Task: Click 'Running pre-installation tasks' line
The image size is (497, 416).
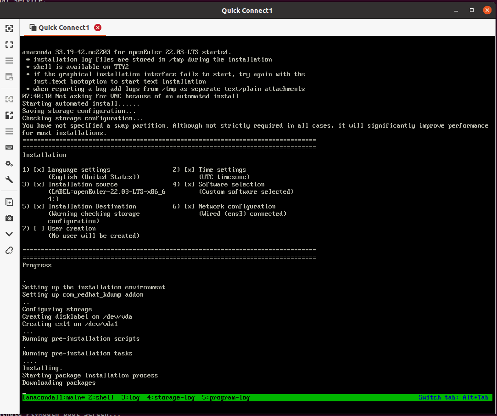Action: [78, 353]
